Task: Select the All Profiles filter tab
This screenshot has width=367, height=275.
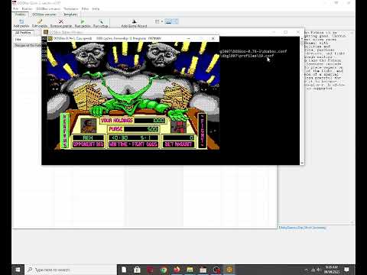Action: pos(23,33)
